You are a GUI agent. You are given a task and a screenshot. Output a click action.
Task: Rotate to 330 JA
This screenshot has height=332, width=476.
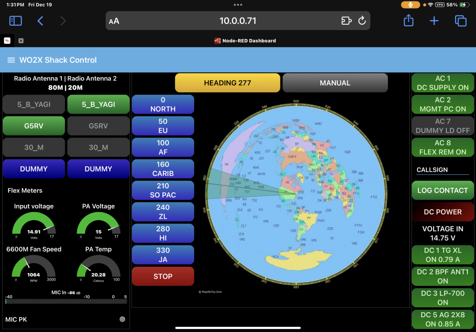163,255
